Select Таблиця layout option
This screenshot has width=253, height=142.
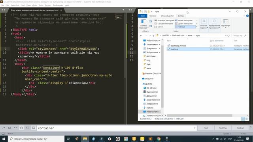185,27
